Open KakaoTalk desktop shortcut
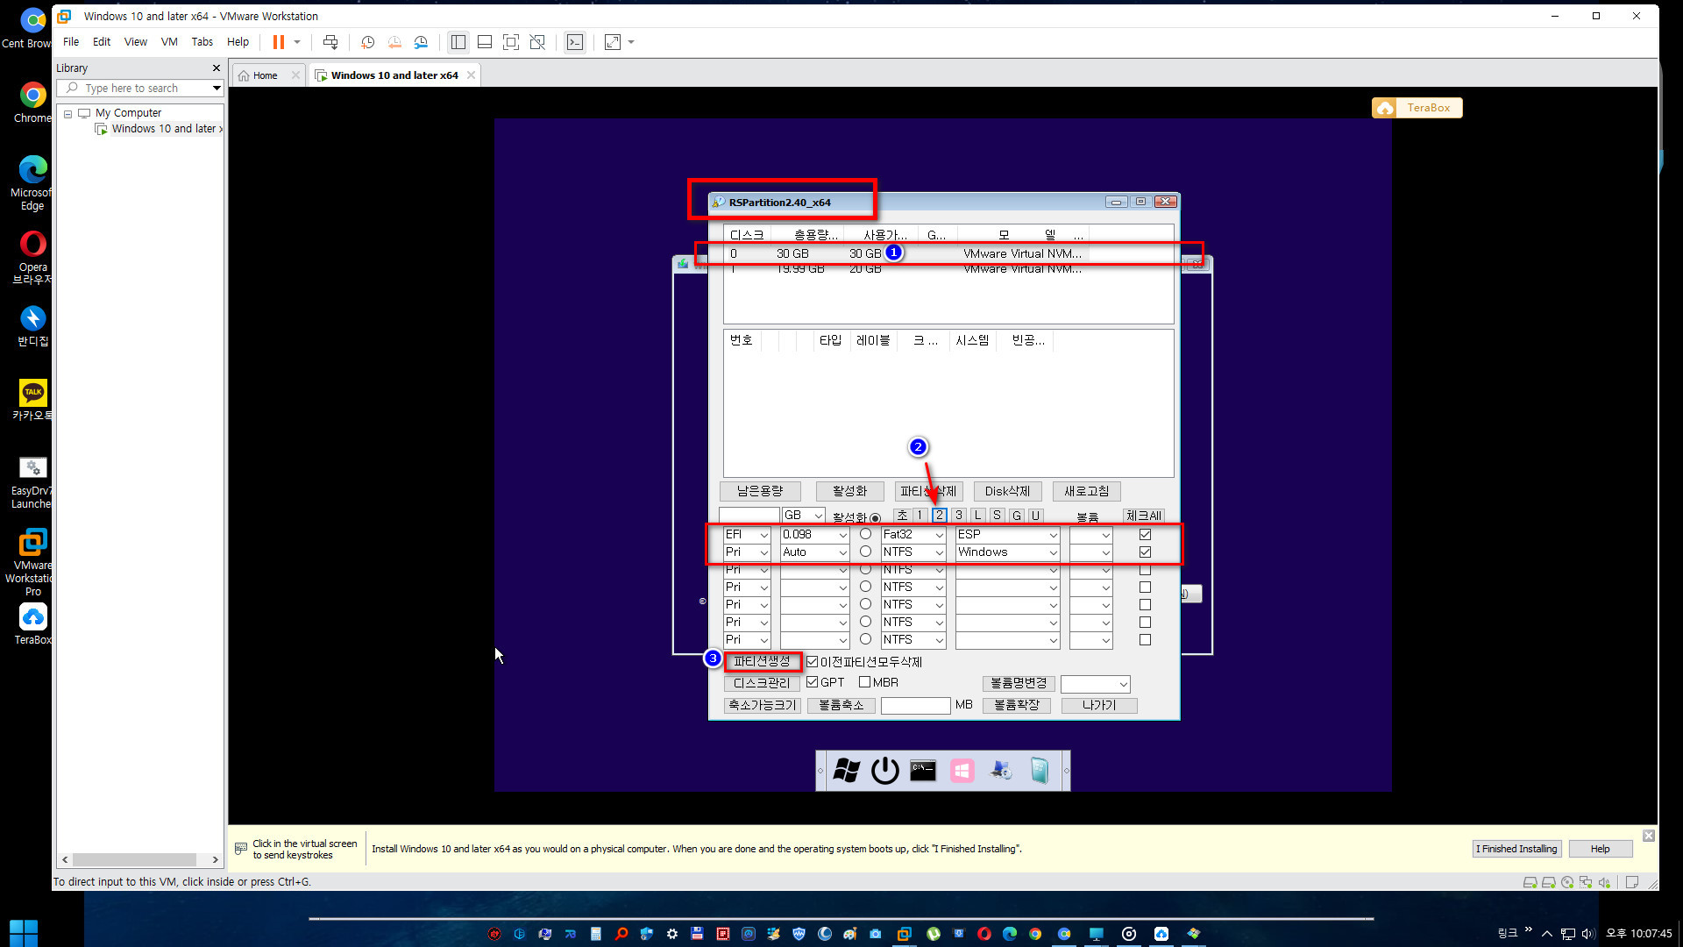The width and height of the screenshot is (1683, 947). click(x=32, y=400)
